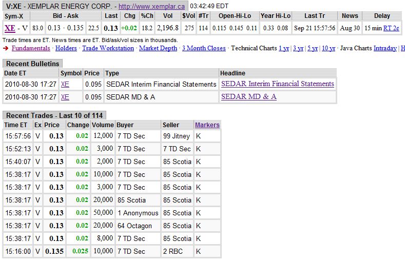Open the Intraday Java chart
Screen dimensions: 405x262
coord(385,48)
